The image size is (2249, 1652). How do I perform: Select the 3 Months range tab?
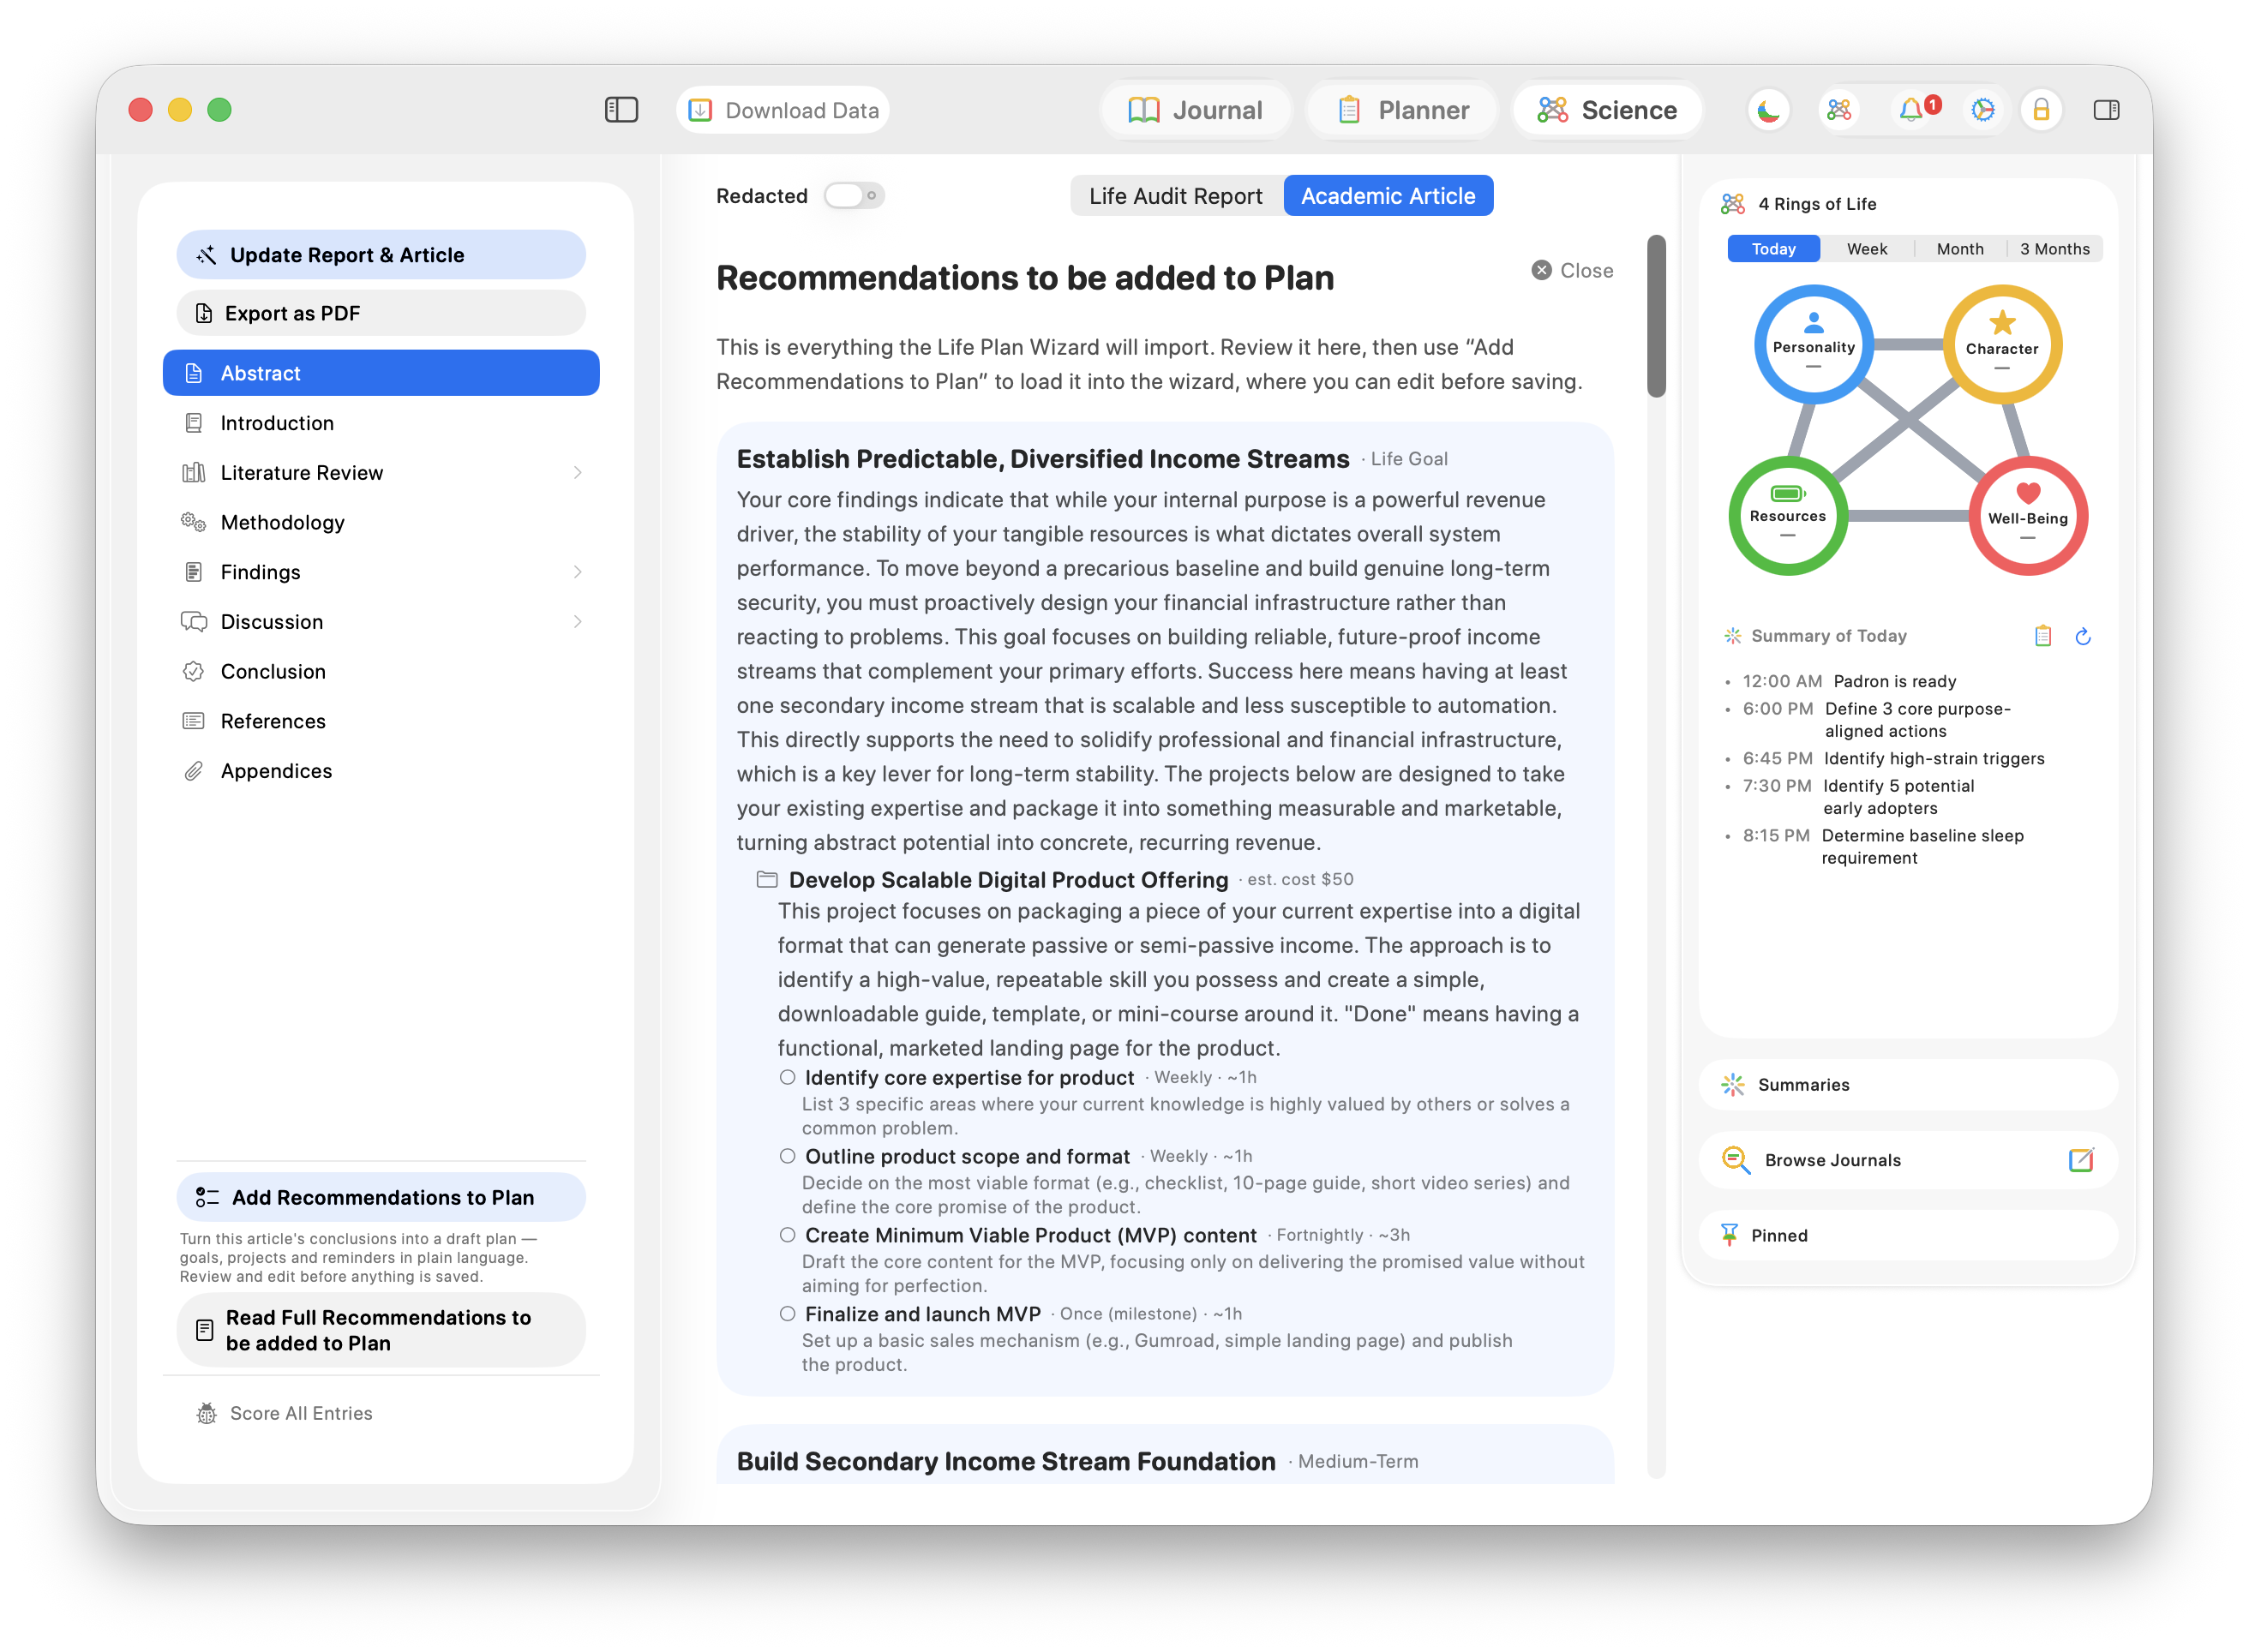tap(2055, 249)
